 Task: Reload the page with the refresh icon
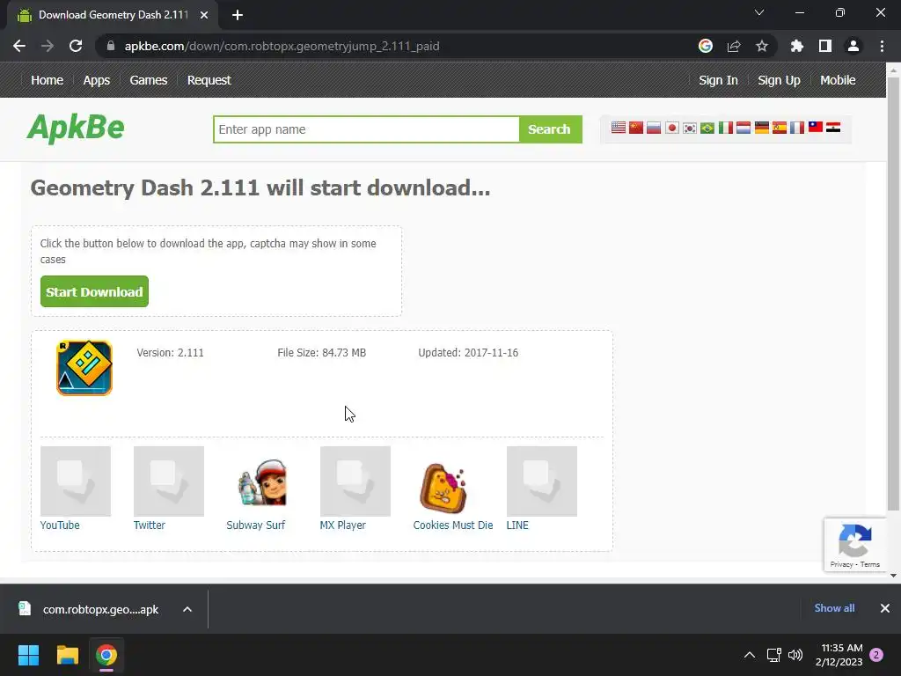76,46
